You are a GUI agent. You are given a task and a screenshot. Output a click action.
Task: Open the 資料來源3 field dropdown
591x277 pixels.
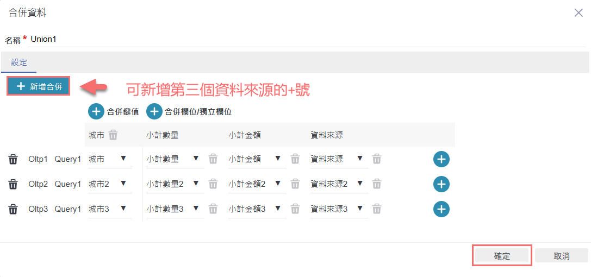(x=339, y=209)
